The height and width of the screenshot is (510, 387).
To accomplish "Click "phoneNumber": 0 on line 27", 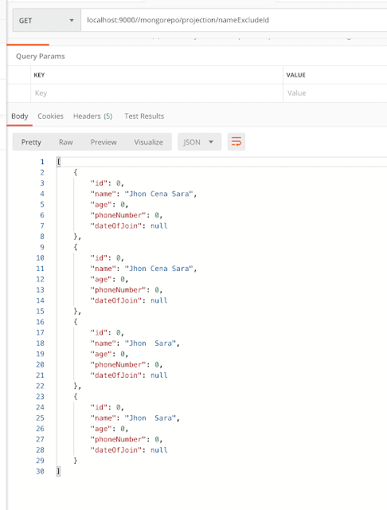I will click(126, 439).
